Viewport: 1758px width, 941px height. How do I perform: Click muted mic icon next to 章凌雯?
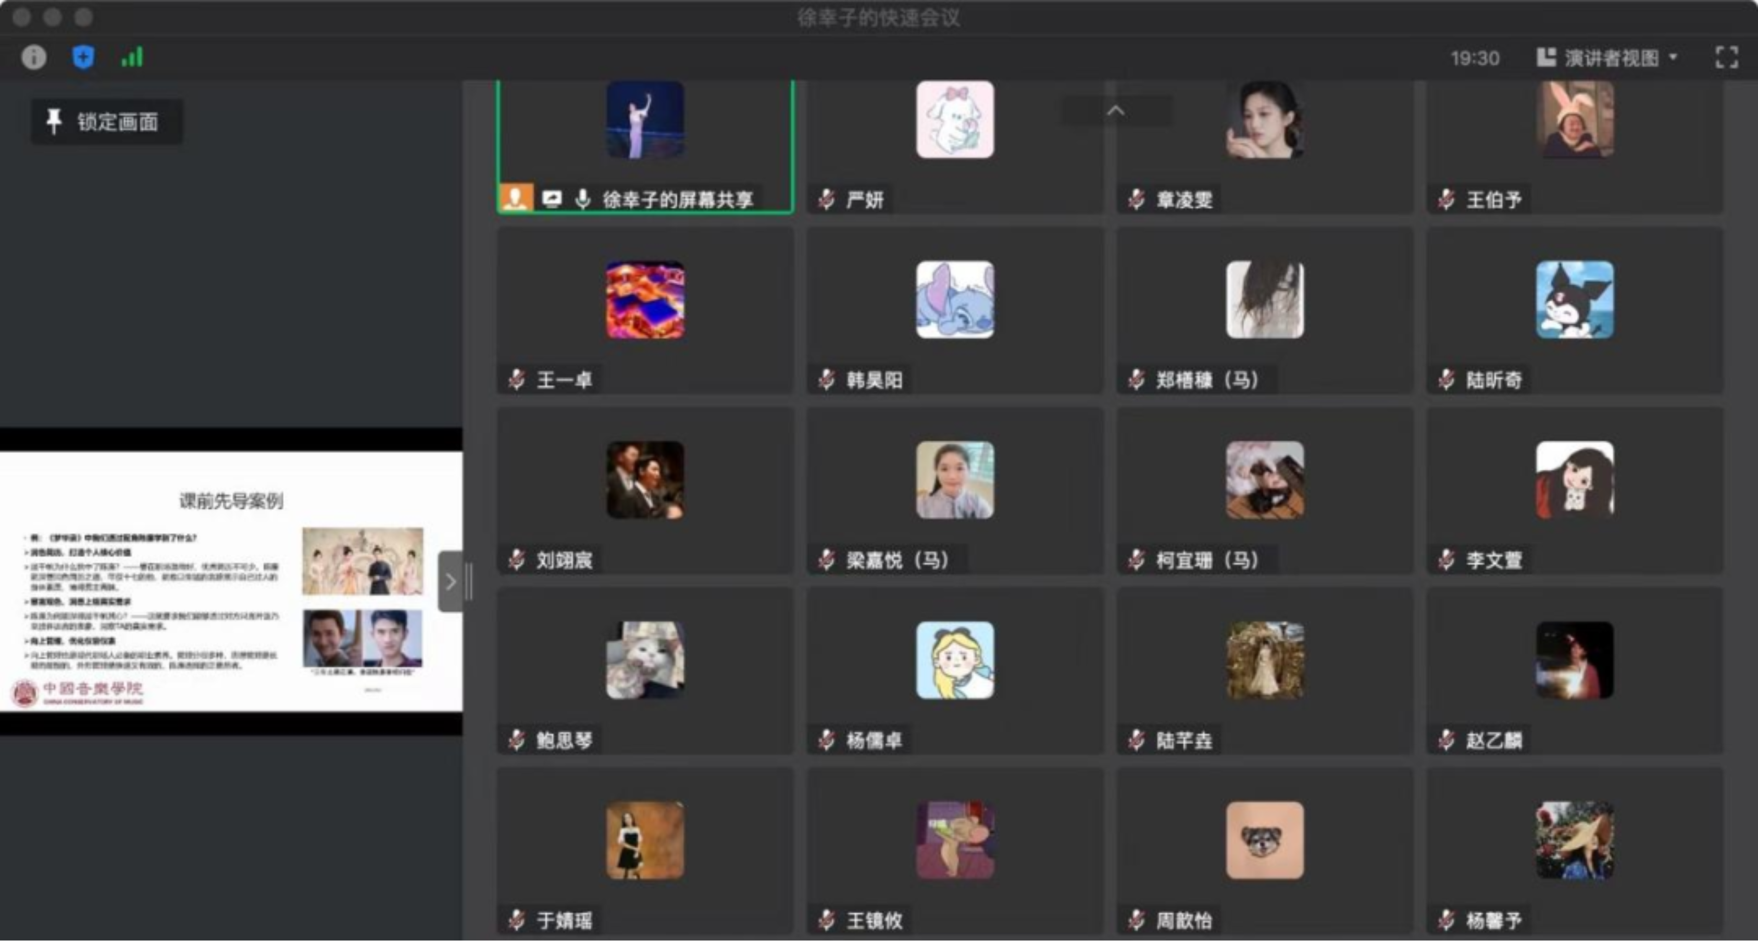tap(1136, 199)
